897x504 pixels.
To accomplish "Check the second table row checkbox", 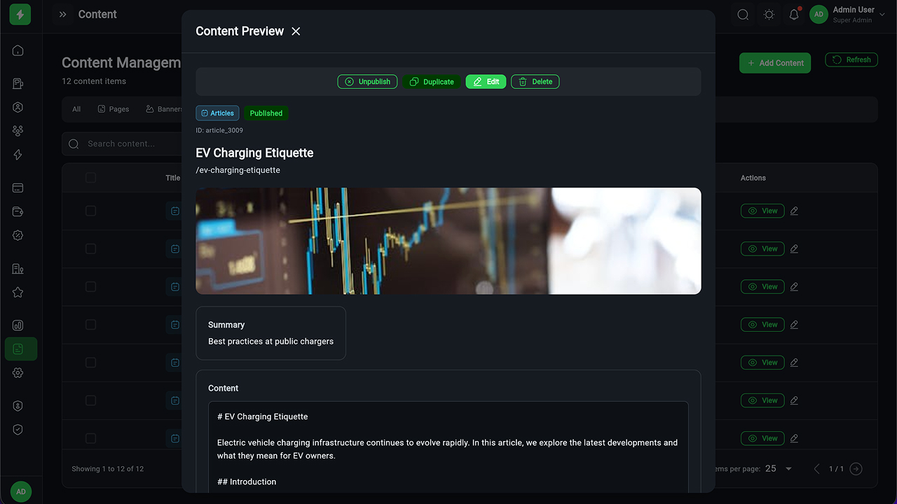I will 90,248.
